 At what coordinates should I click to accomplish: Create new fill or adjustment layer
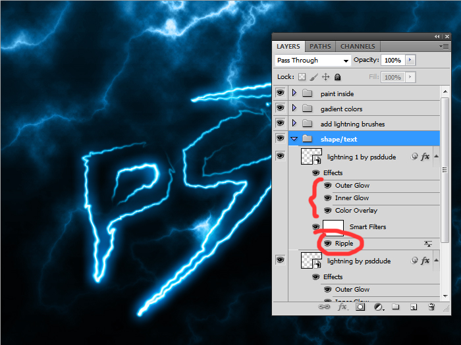(379, 307)
